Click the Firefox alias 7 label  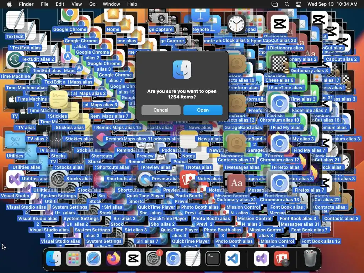309,190
